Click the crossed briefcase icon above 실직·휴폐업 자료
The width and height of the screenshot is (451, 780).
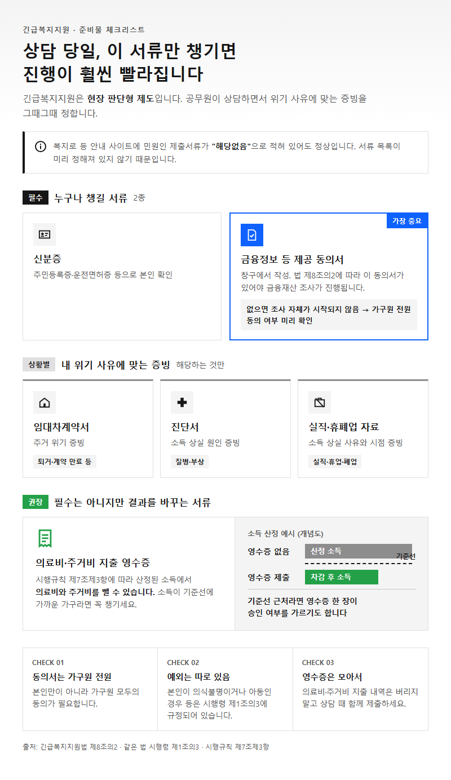(x=320, y=402)
